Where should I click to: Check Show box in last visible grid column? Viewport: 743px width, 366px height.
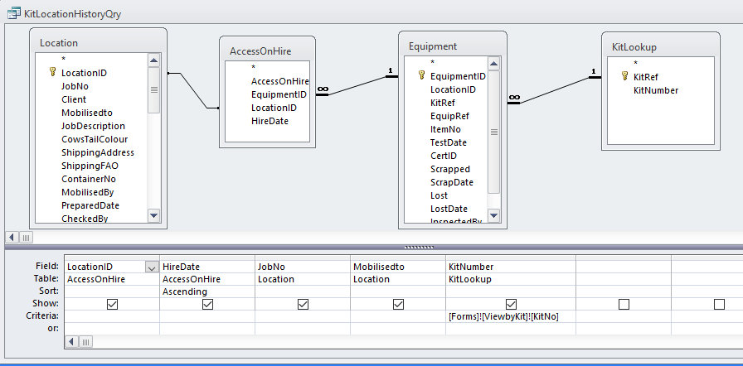[719, 305]
